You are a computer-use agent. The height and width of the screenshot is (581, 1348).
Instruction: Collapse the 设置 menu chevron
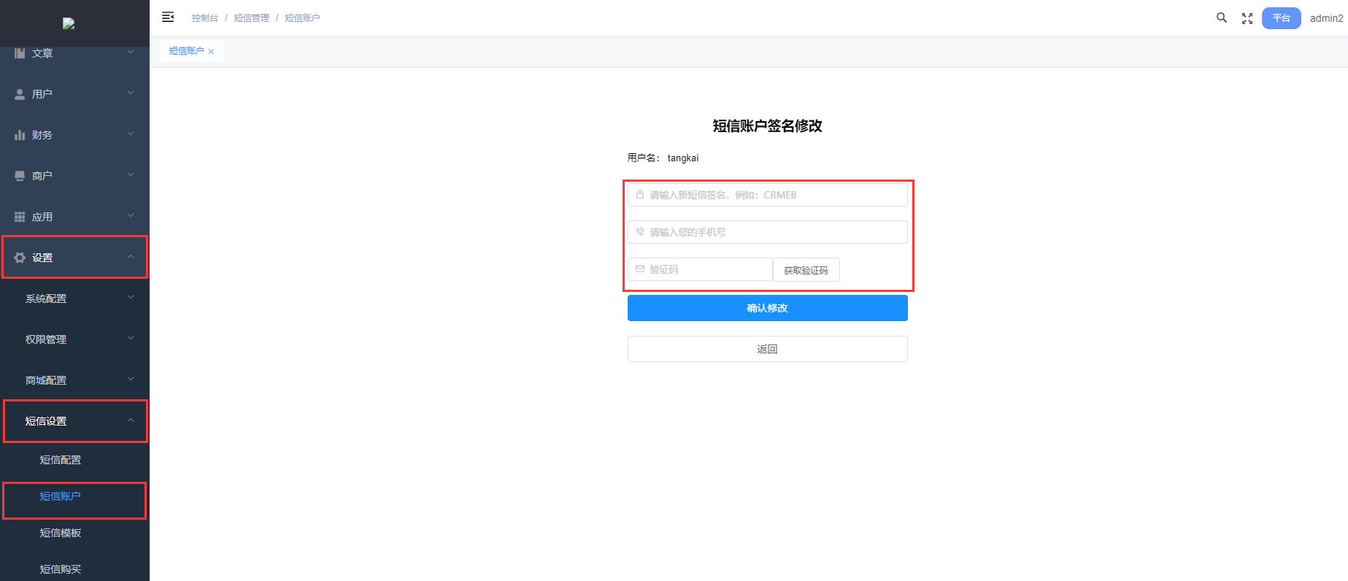point(131,256)
